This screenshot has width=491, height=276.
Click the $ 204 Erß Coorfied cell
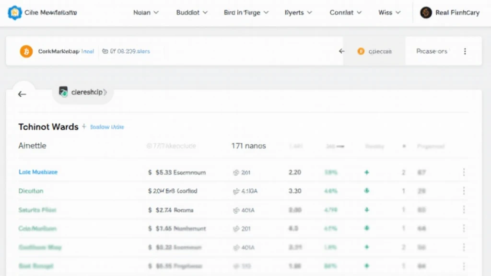[173, 191]
